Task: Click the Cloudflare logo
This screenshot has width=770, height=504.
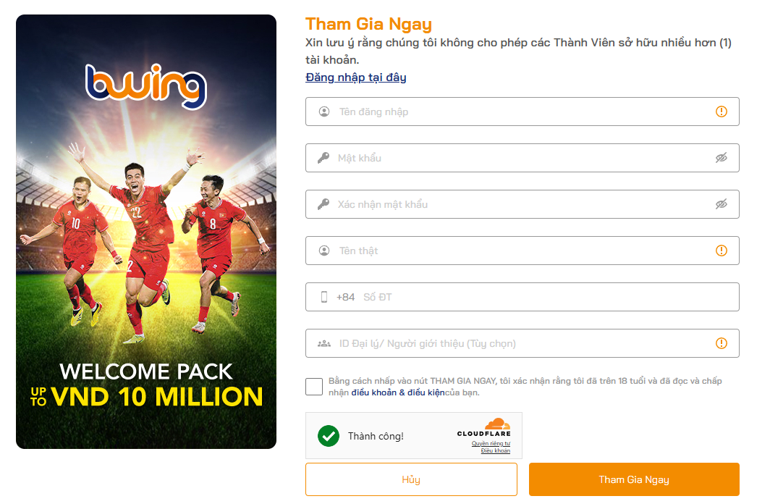Action: (484, 428)
